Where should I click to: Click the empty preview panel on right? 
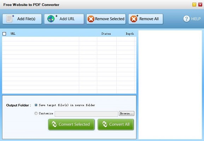pyautogui.click(x=170, y=85)
